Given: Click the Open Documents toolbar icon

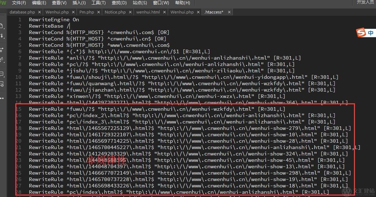Looking at the screenshot, I should [1, 26].
